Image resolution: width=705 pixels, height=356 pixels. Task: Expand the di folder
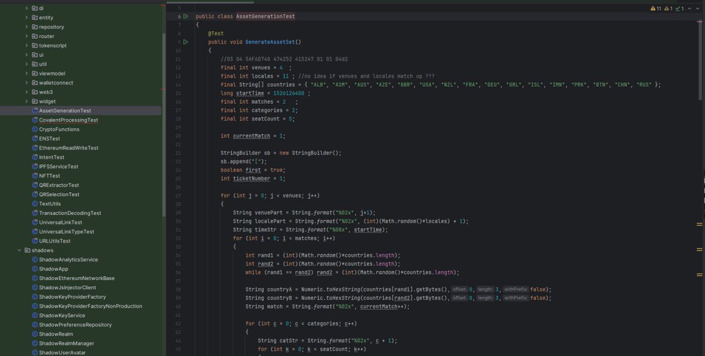tap(26, 8)
